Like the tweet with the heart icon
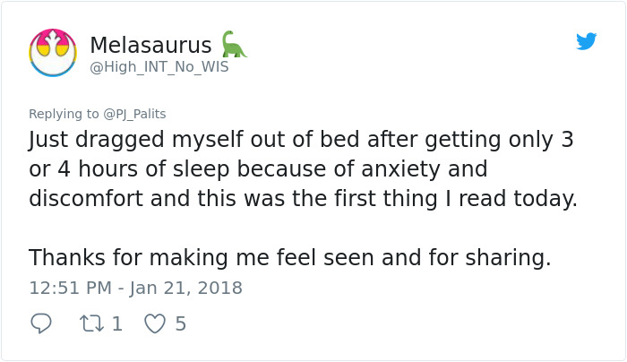627x362 pixels. 155,323
